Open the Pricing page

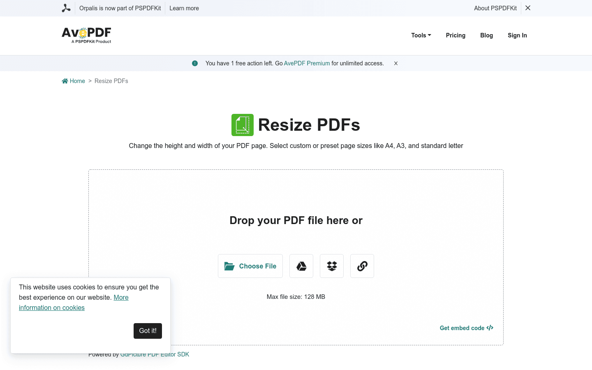tap(456, 35)
